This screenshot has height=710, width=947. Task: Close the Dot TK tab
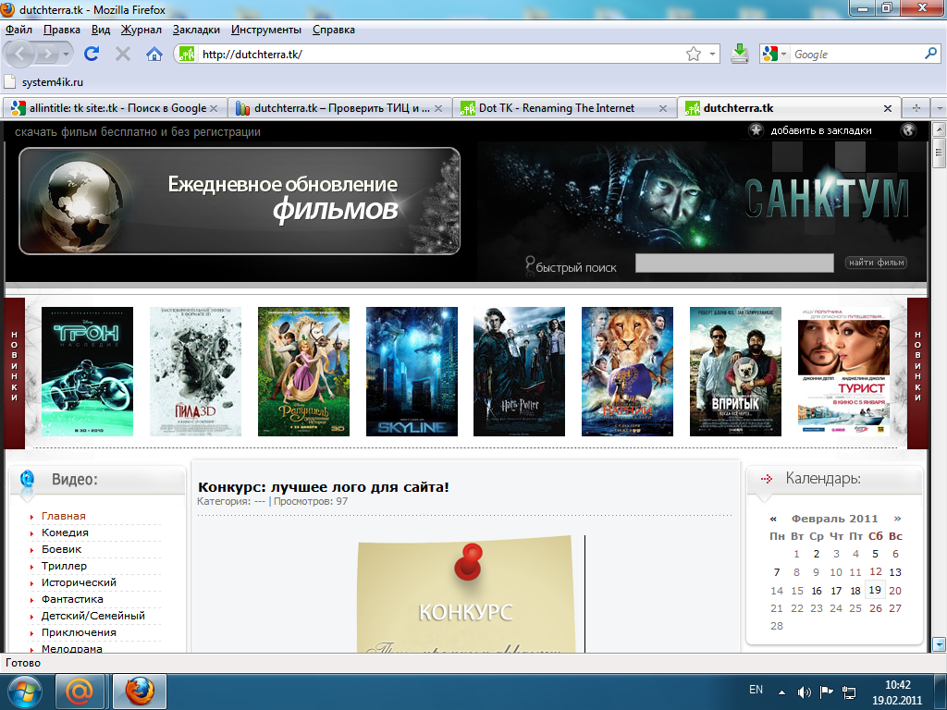pos(663,109)
